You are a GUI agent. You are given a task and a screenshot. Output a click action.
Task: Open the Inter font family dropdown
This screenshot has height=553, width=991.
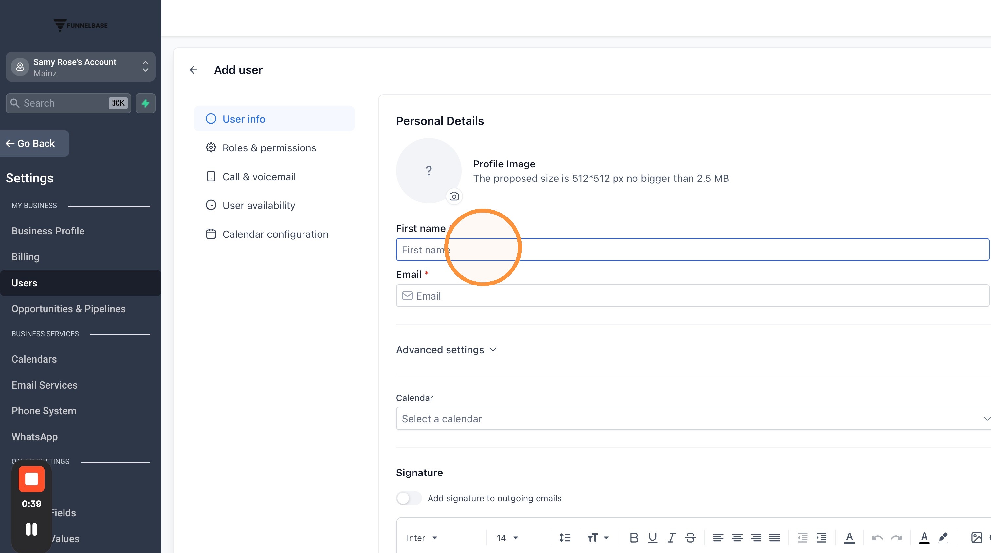click(422, 538)
